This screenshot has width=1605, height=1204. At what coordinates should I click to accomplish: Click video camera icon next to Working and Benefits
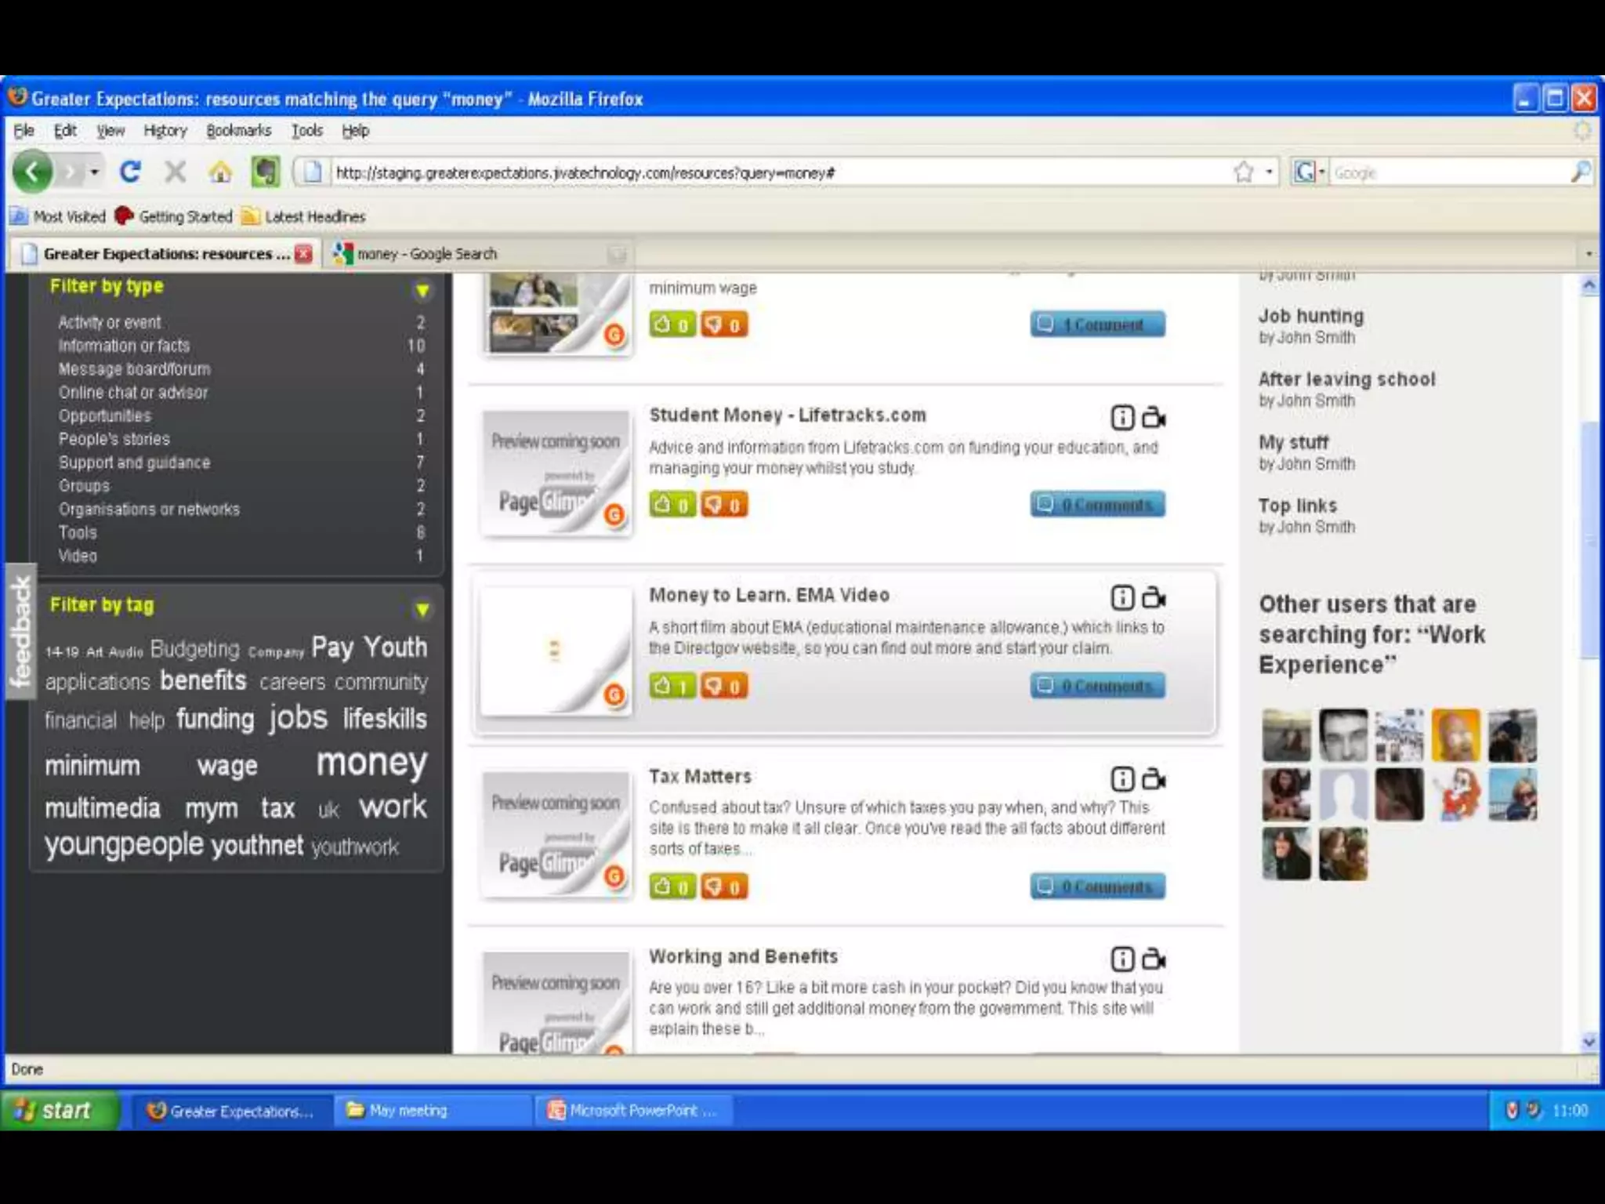click(x=1154, y=959)
